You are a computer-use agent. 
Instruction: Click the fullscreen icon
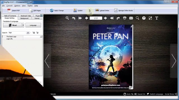(150, 18)
